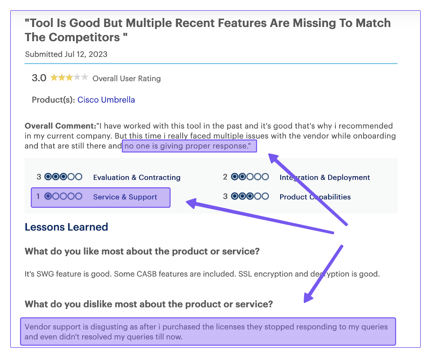Viewport: 431px width, 358px height.
Task: Click the Product Capabilities rating circles
Action: pos(250,196)
